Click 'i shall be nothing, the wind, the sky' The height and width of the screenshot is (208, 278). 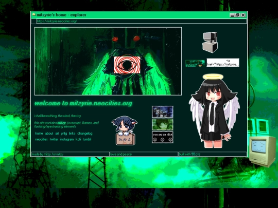[58, 116]
